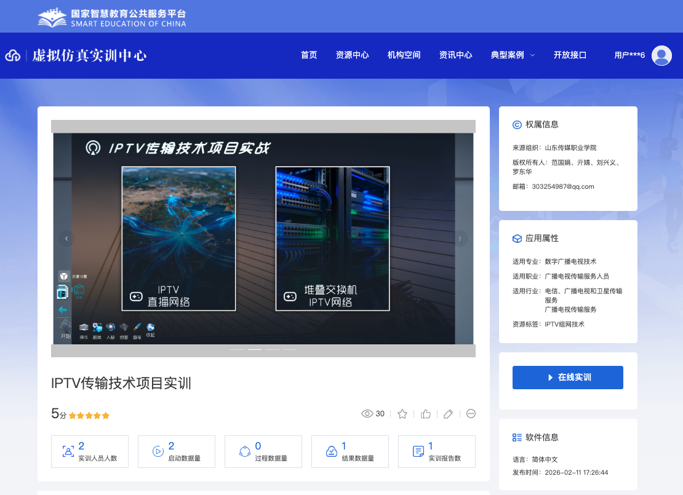This screenshot has height=495, width=683.
Task: Open the 资源中心 navigation item
Action: pos(353,55)
